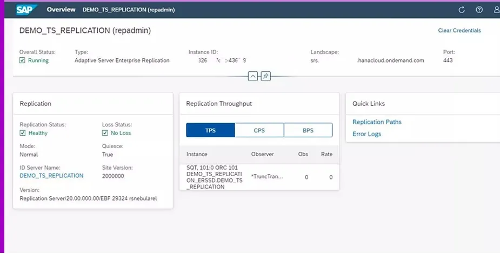Switch to the CPS throughput tab

(x=259, y=130)
